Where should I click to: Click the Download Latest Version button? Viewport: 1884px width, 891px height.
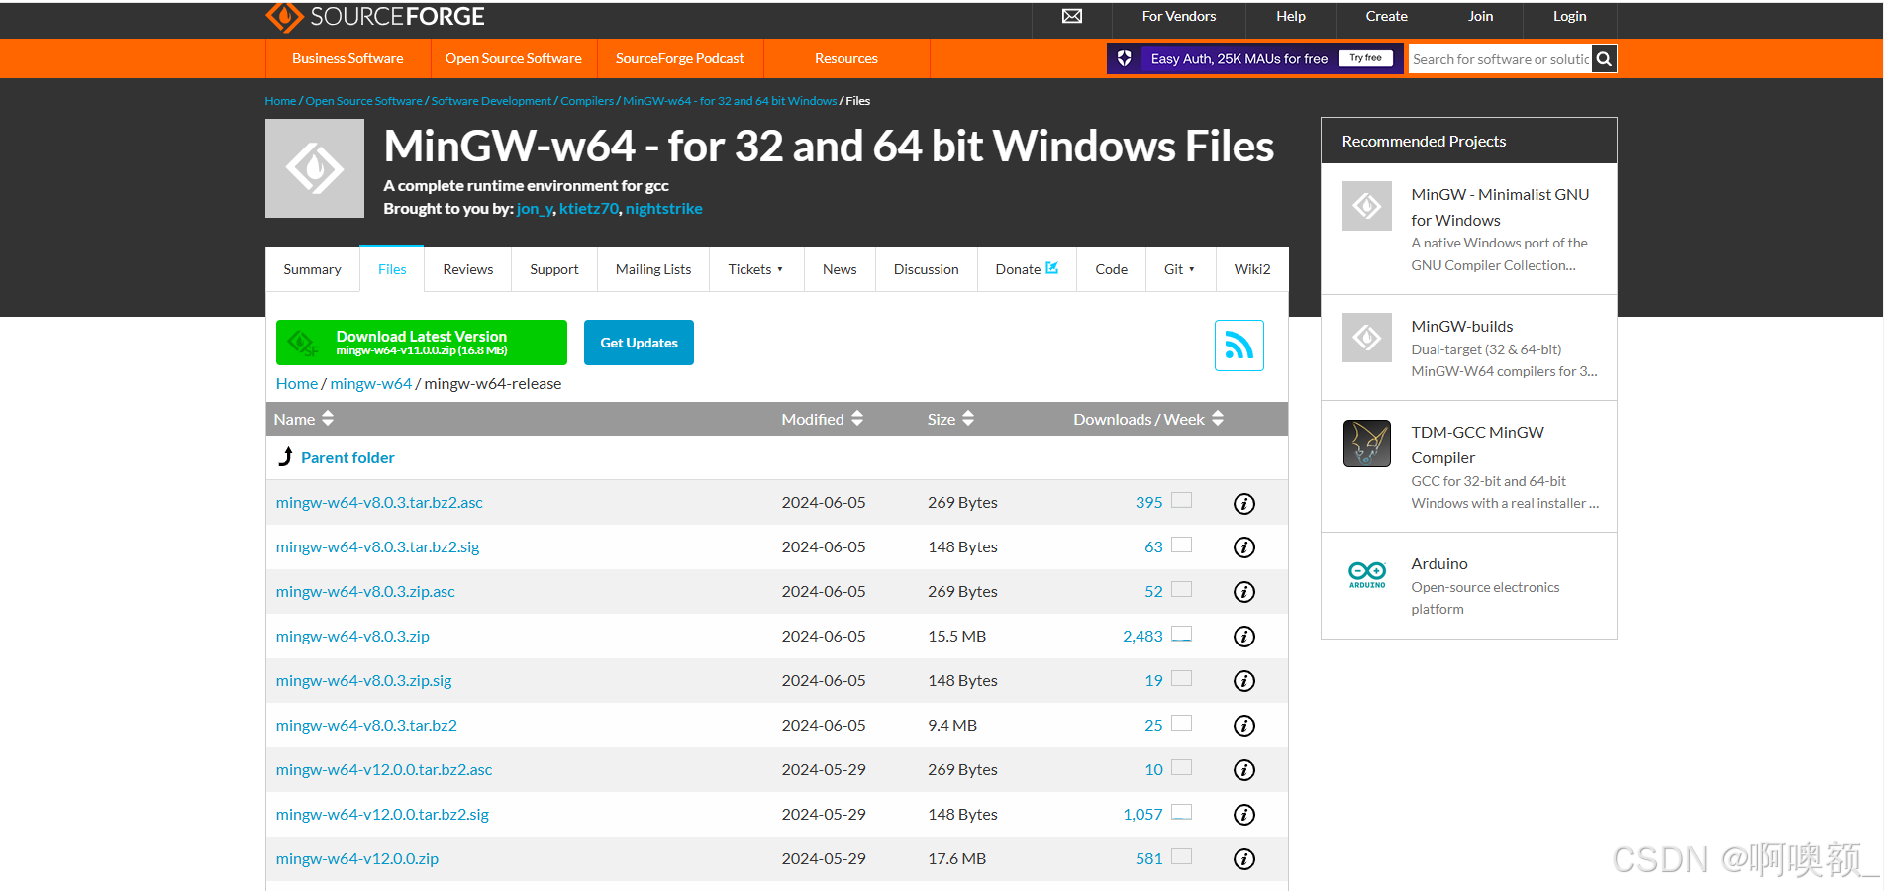click(x=421, y=342)
